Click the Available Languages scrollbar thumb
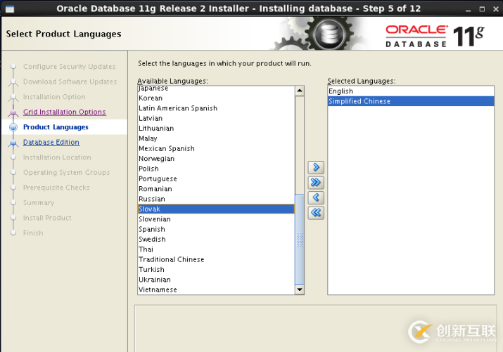Viewport: 503px width, 352px height. pos(300,240)
